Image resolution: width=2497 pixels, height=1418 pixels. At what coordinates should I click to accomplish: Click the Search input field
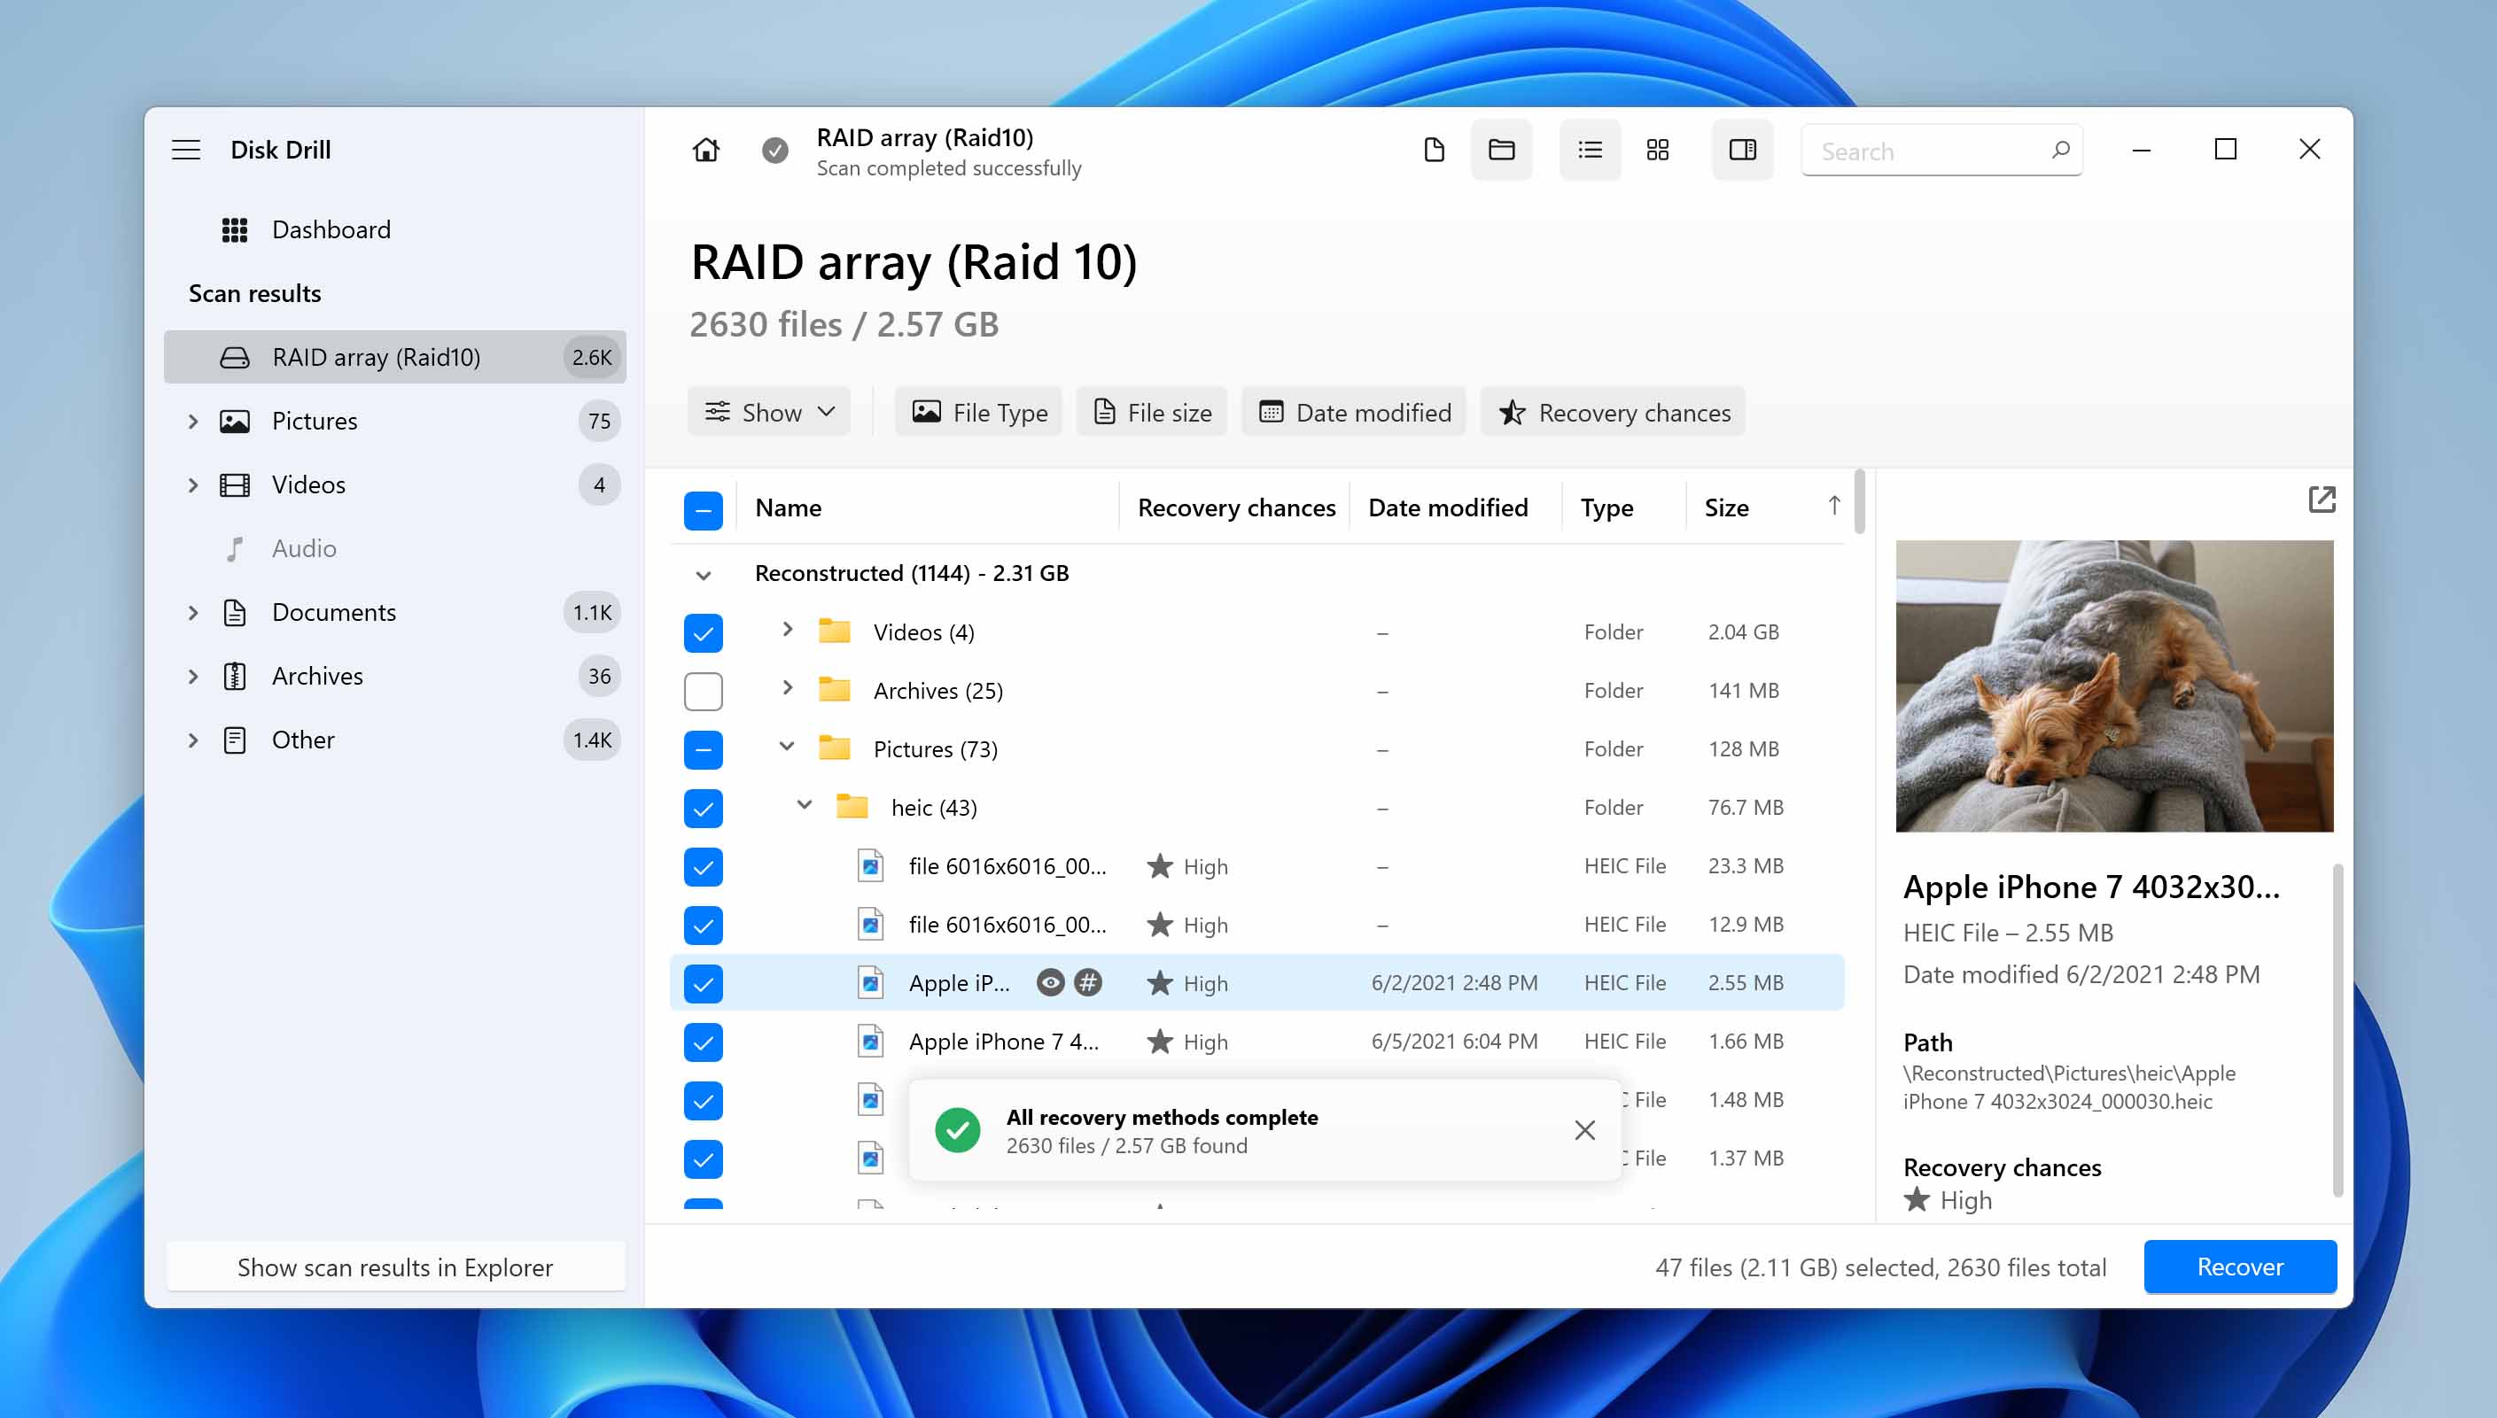(x=1941, y=150)
